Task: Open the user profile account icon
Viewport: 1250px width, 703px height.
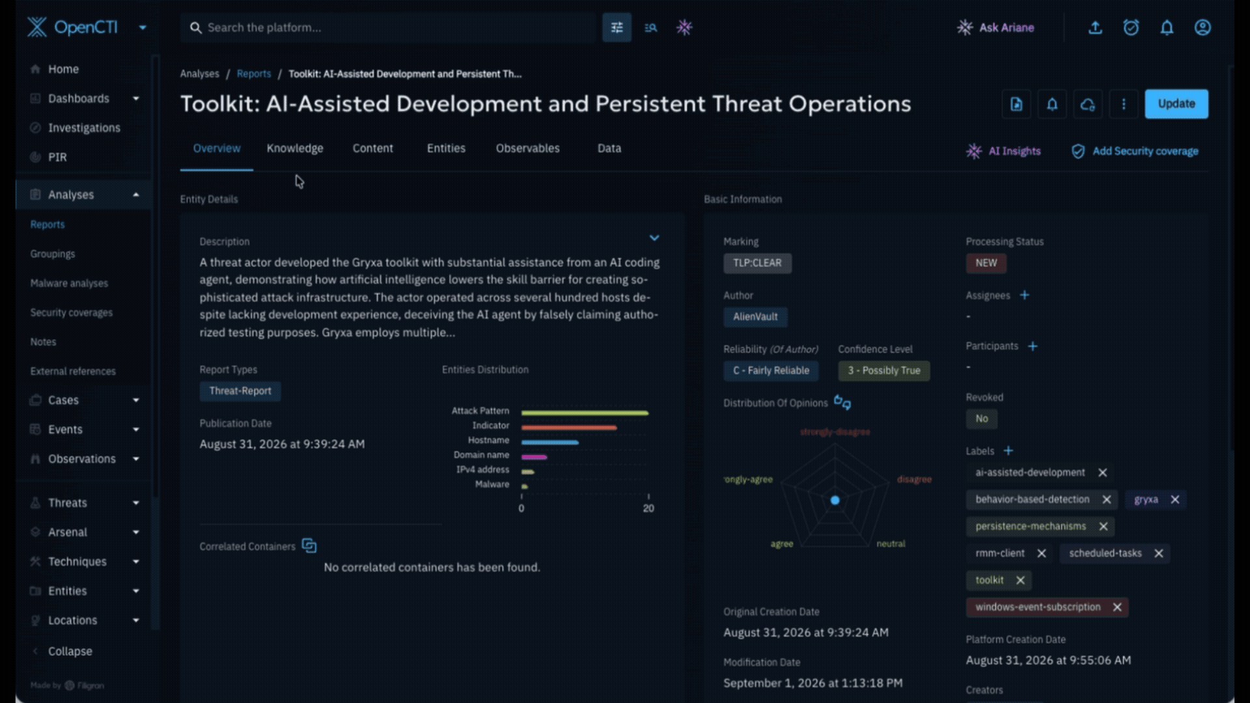Action: click(1202, 27)
